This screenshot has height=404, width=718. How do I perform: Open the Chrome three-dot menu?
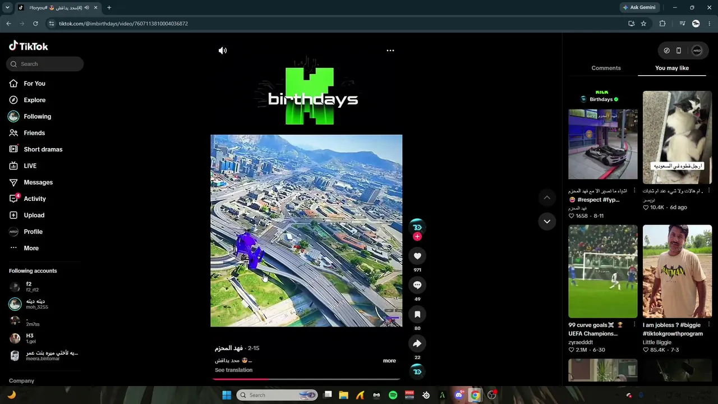point(710,24)
